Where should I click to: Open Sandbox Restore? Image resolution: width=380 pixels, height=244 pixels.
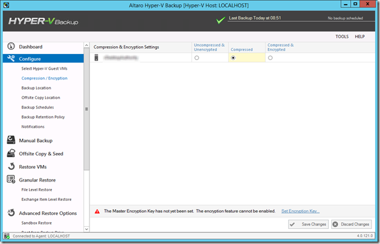click(x=37, y=223)
